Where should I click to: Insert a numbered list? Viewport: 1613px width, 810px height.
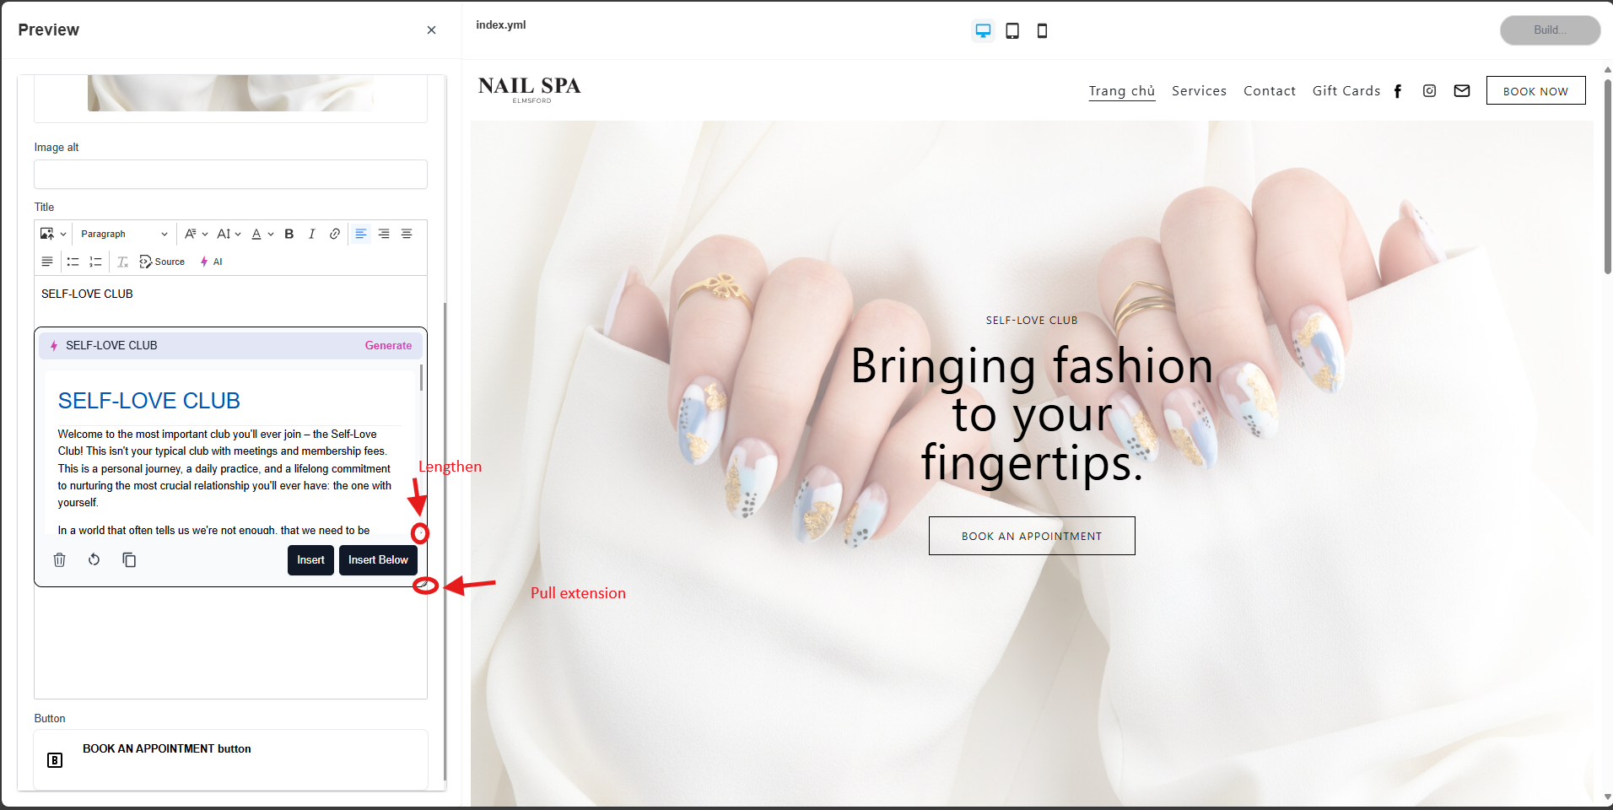coord(95,262)
